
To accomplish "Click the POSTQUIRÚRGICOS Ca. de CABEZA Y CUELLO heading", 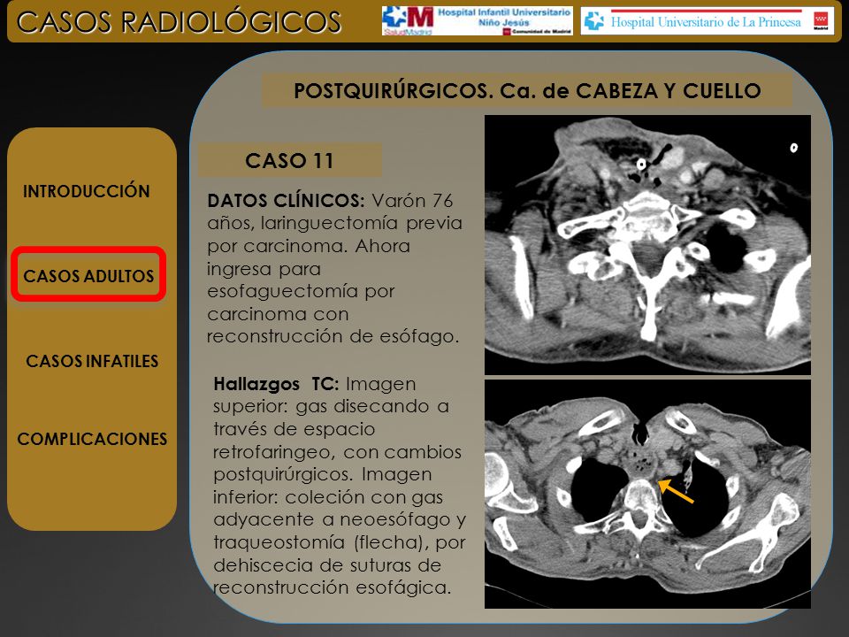I will [527, 90].
